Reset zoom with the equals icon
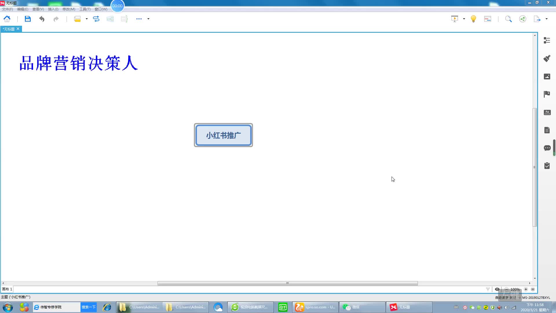This screenshot has height=313, width=556. point(533,289)
